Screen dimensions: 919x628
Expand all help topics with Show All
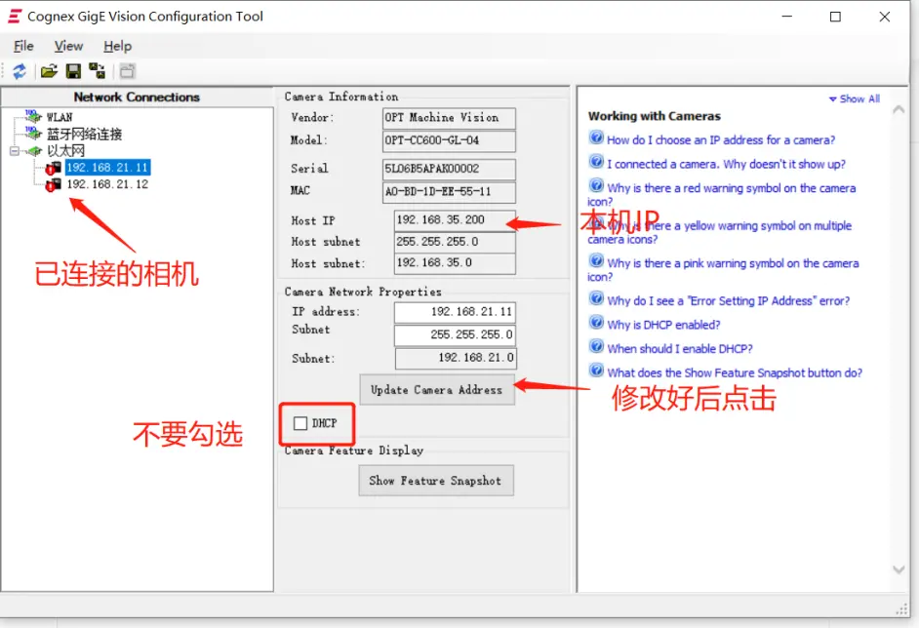[855, 99]
